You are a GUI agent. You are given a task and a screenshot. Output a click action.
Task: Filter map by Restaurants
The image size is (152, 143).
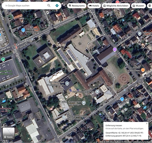click(76, 6)
